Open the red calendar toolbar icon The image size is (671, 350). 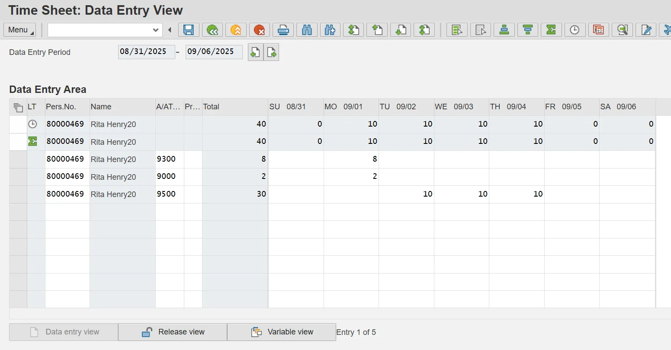point(598,30)
